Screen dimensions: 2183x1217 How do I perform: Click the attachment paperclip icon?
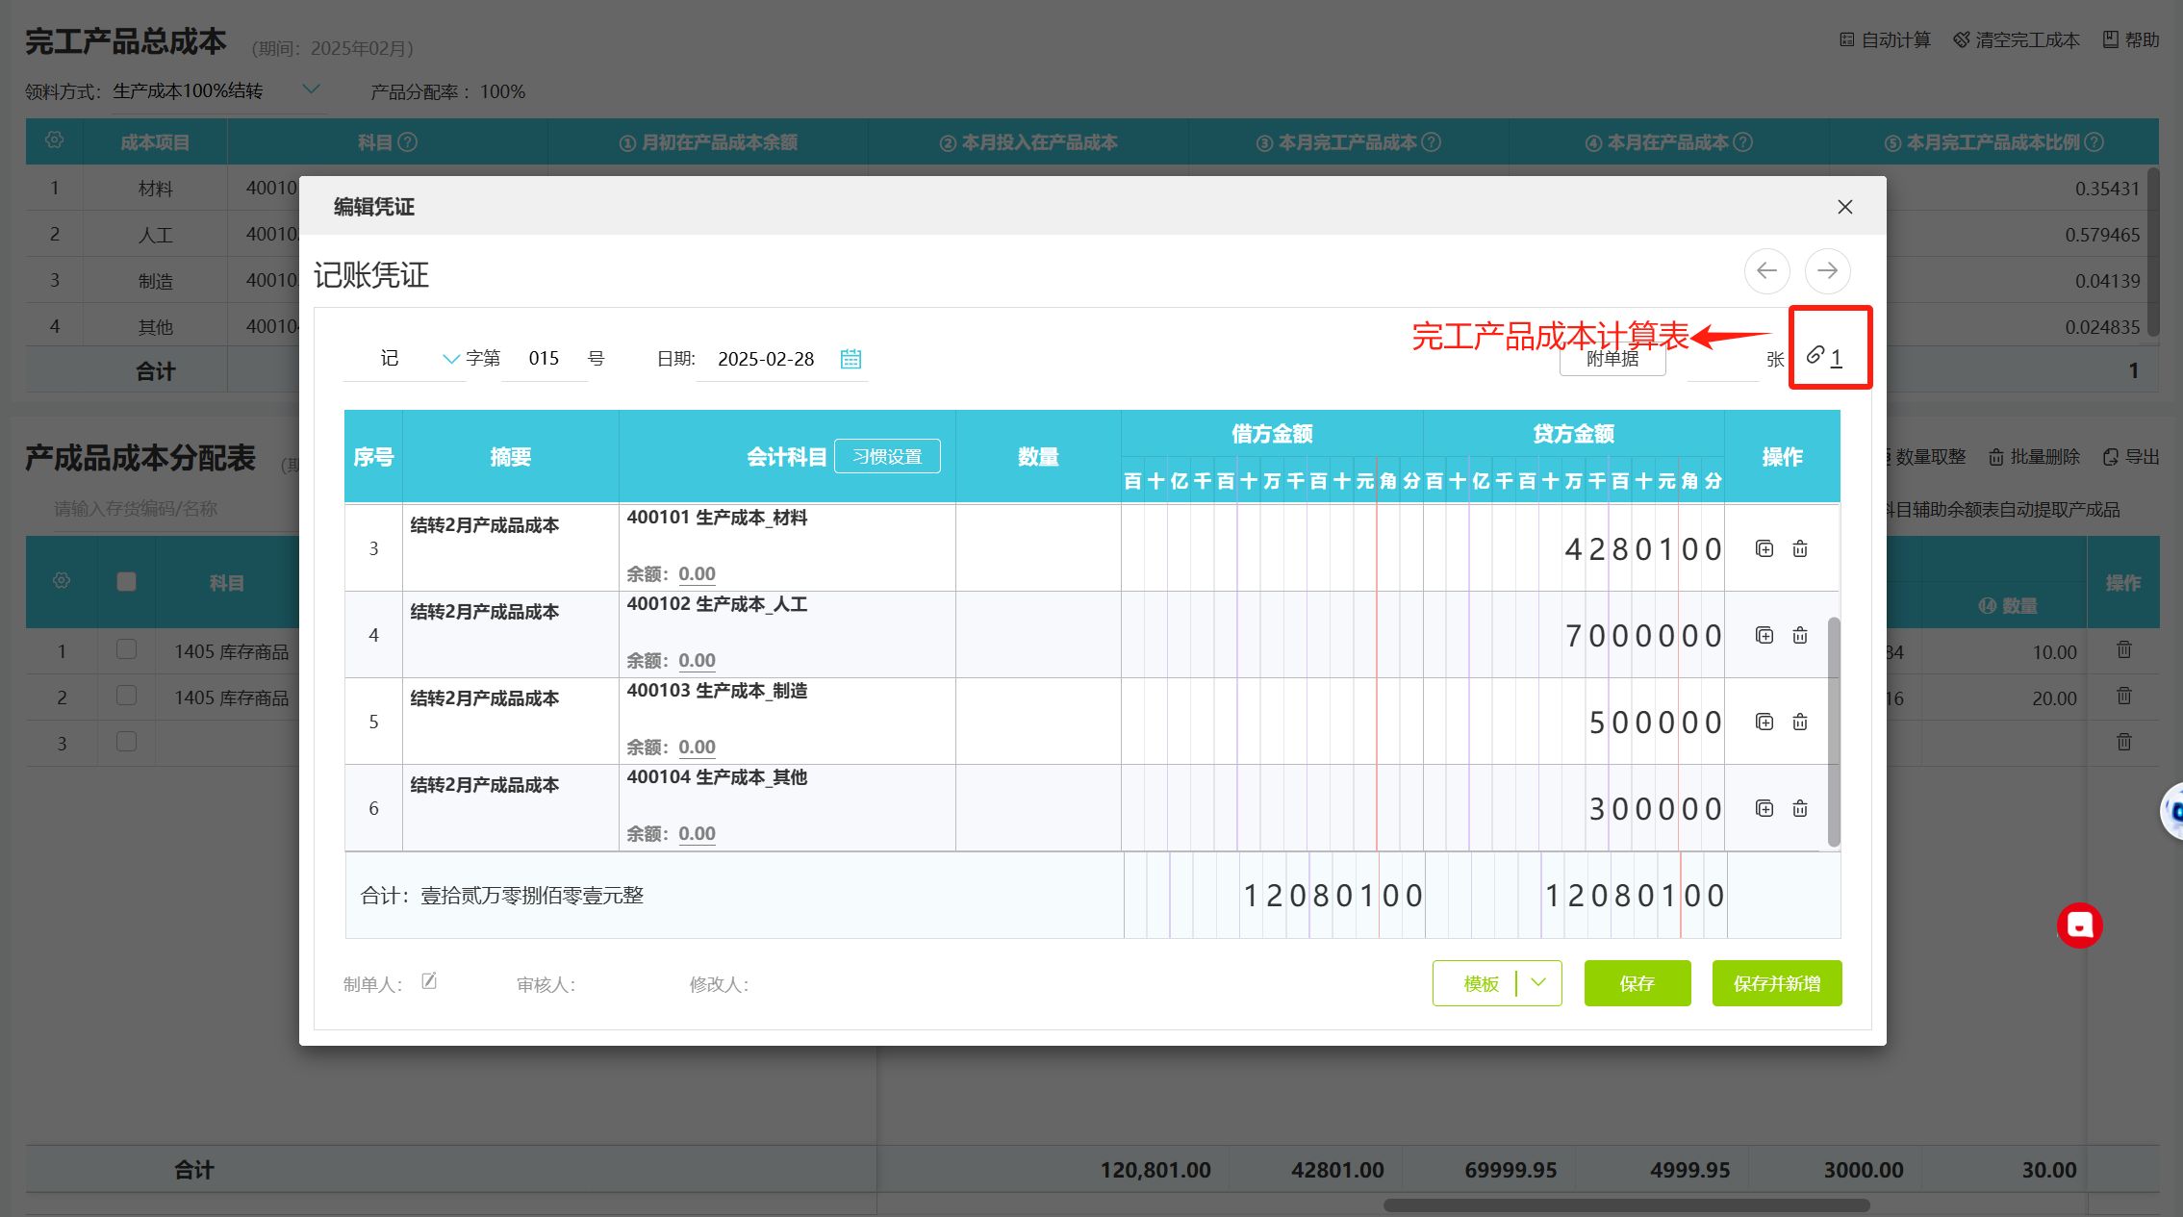click(x=1815, y=355)
